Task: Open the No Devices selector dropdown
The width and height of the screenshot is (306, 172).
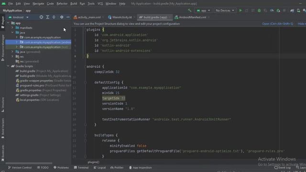Action: coord(225,11)
